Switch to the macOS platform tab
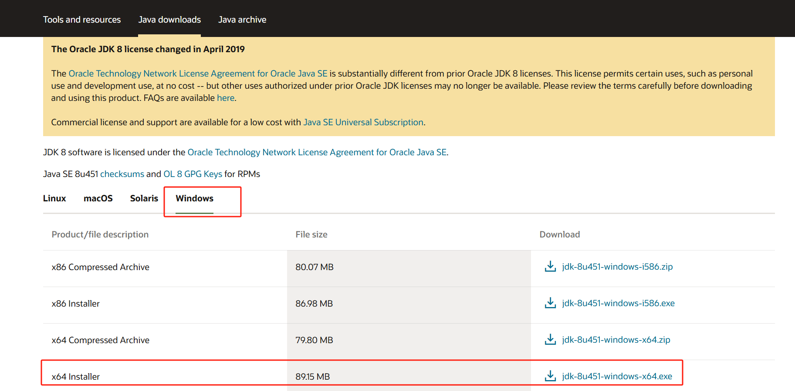The image size is (795, 391). [x=98, y=198]
